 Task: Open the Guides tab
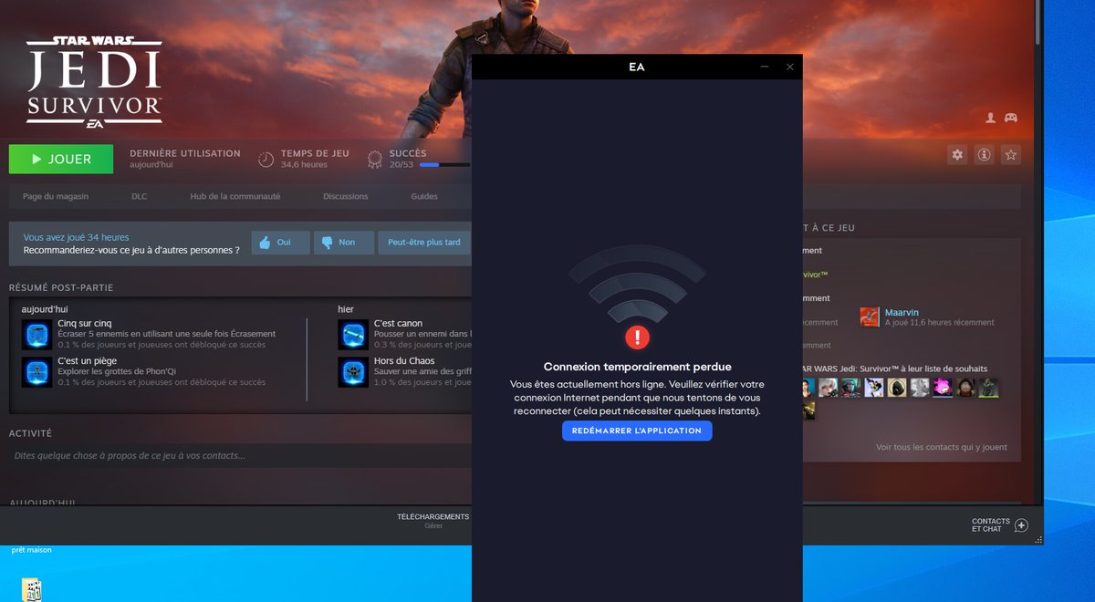click(x=424, y=196)
